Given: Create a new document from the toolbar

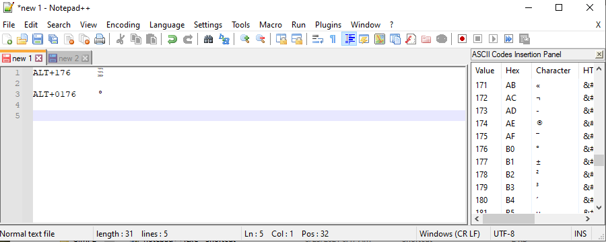Looking at the screenshot, I should point(7,39).
